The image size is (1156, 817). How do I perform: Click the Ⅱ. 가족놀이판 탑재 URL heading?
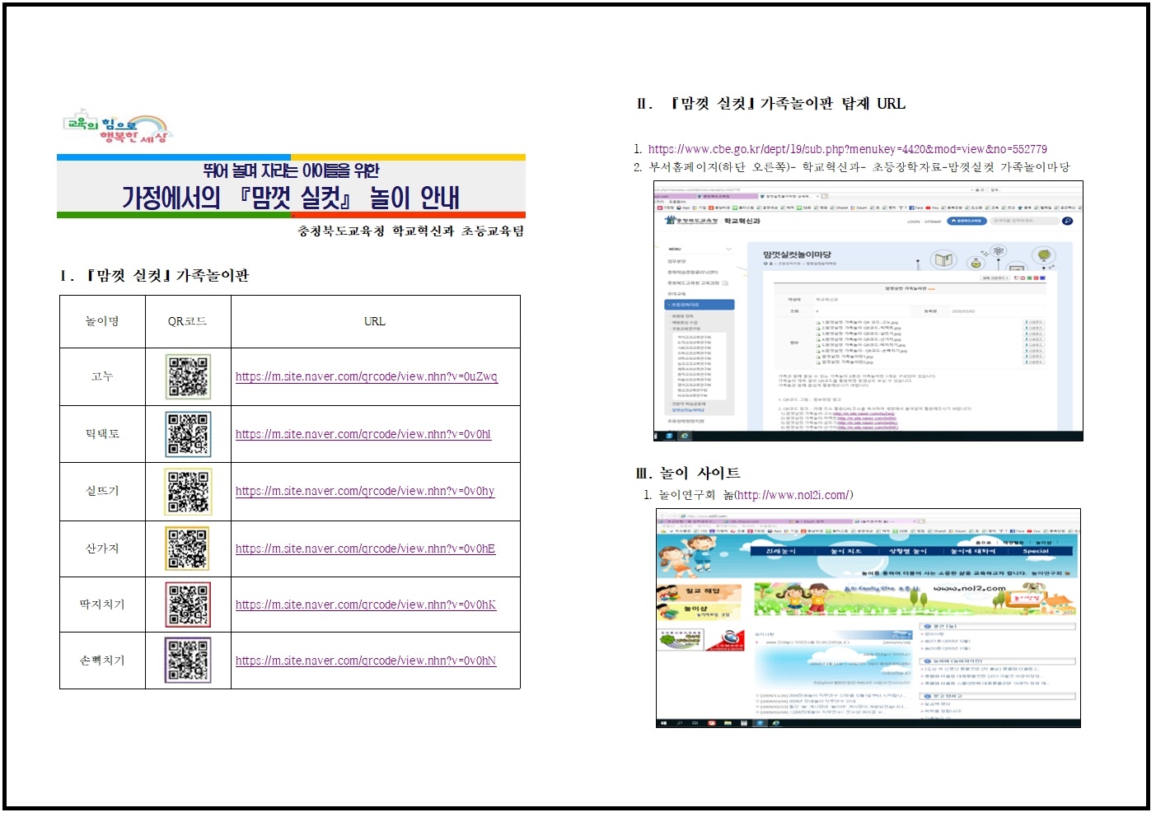(770, 104)
